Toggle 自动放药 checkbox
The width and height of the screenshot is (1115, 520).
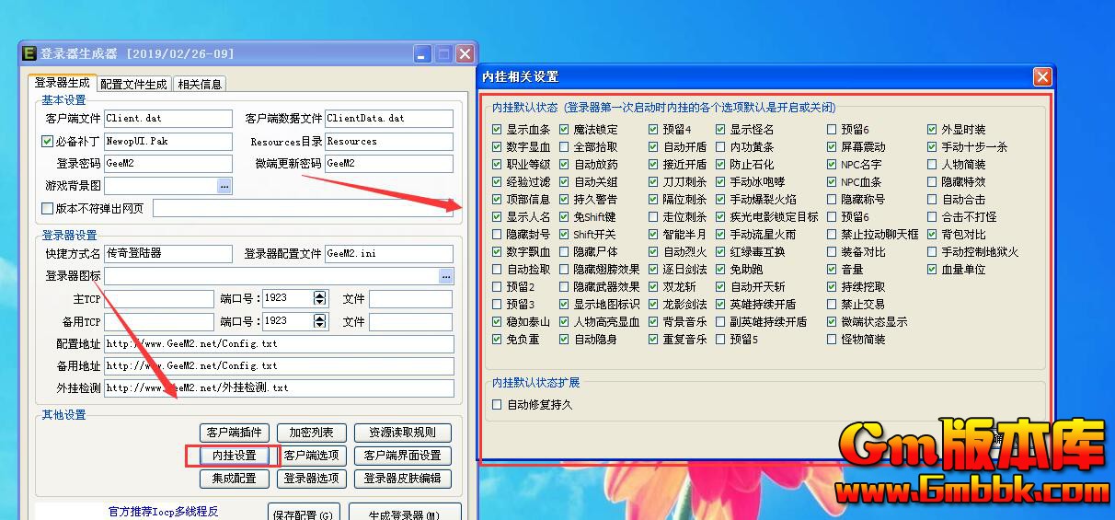(x=566, y=165)
